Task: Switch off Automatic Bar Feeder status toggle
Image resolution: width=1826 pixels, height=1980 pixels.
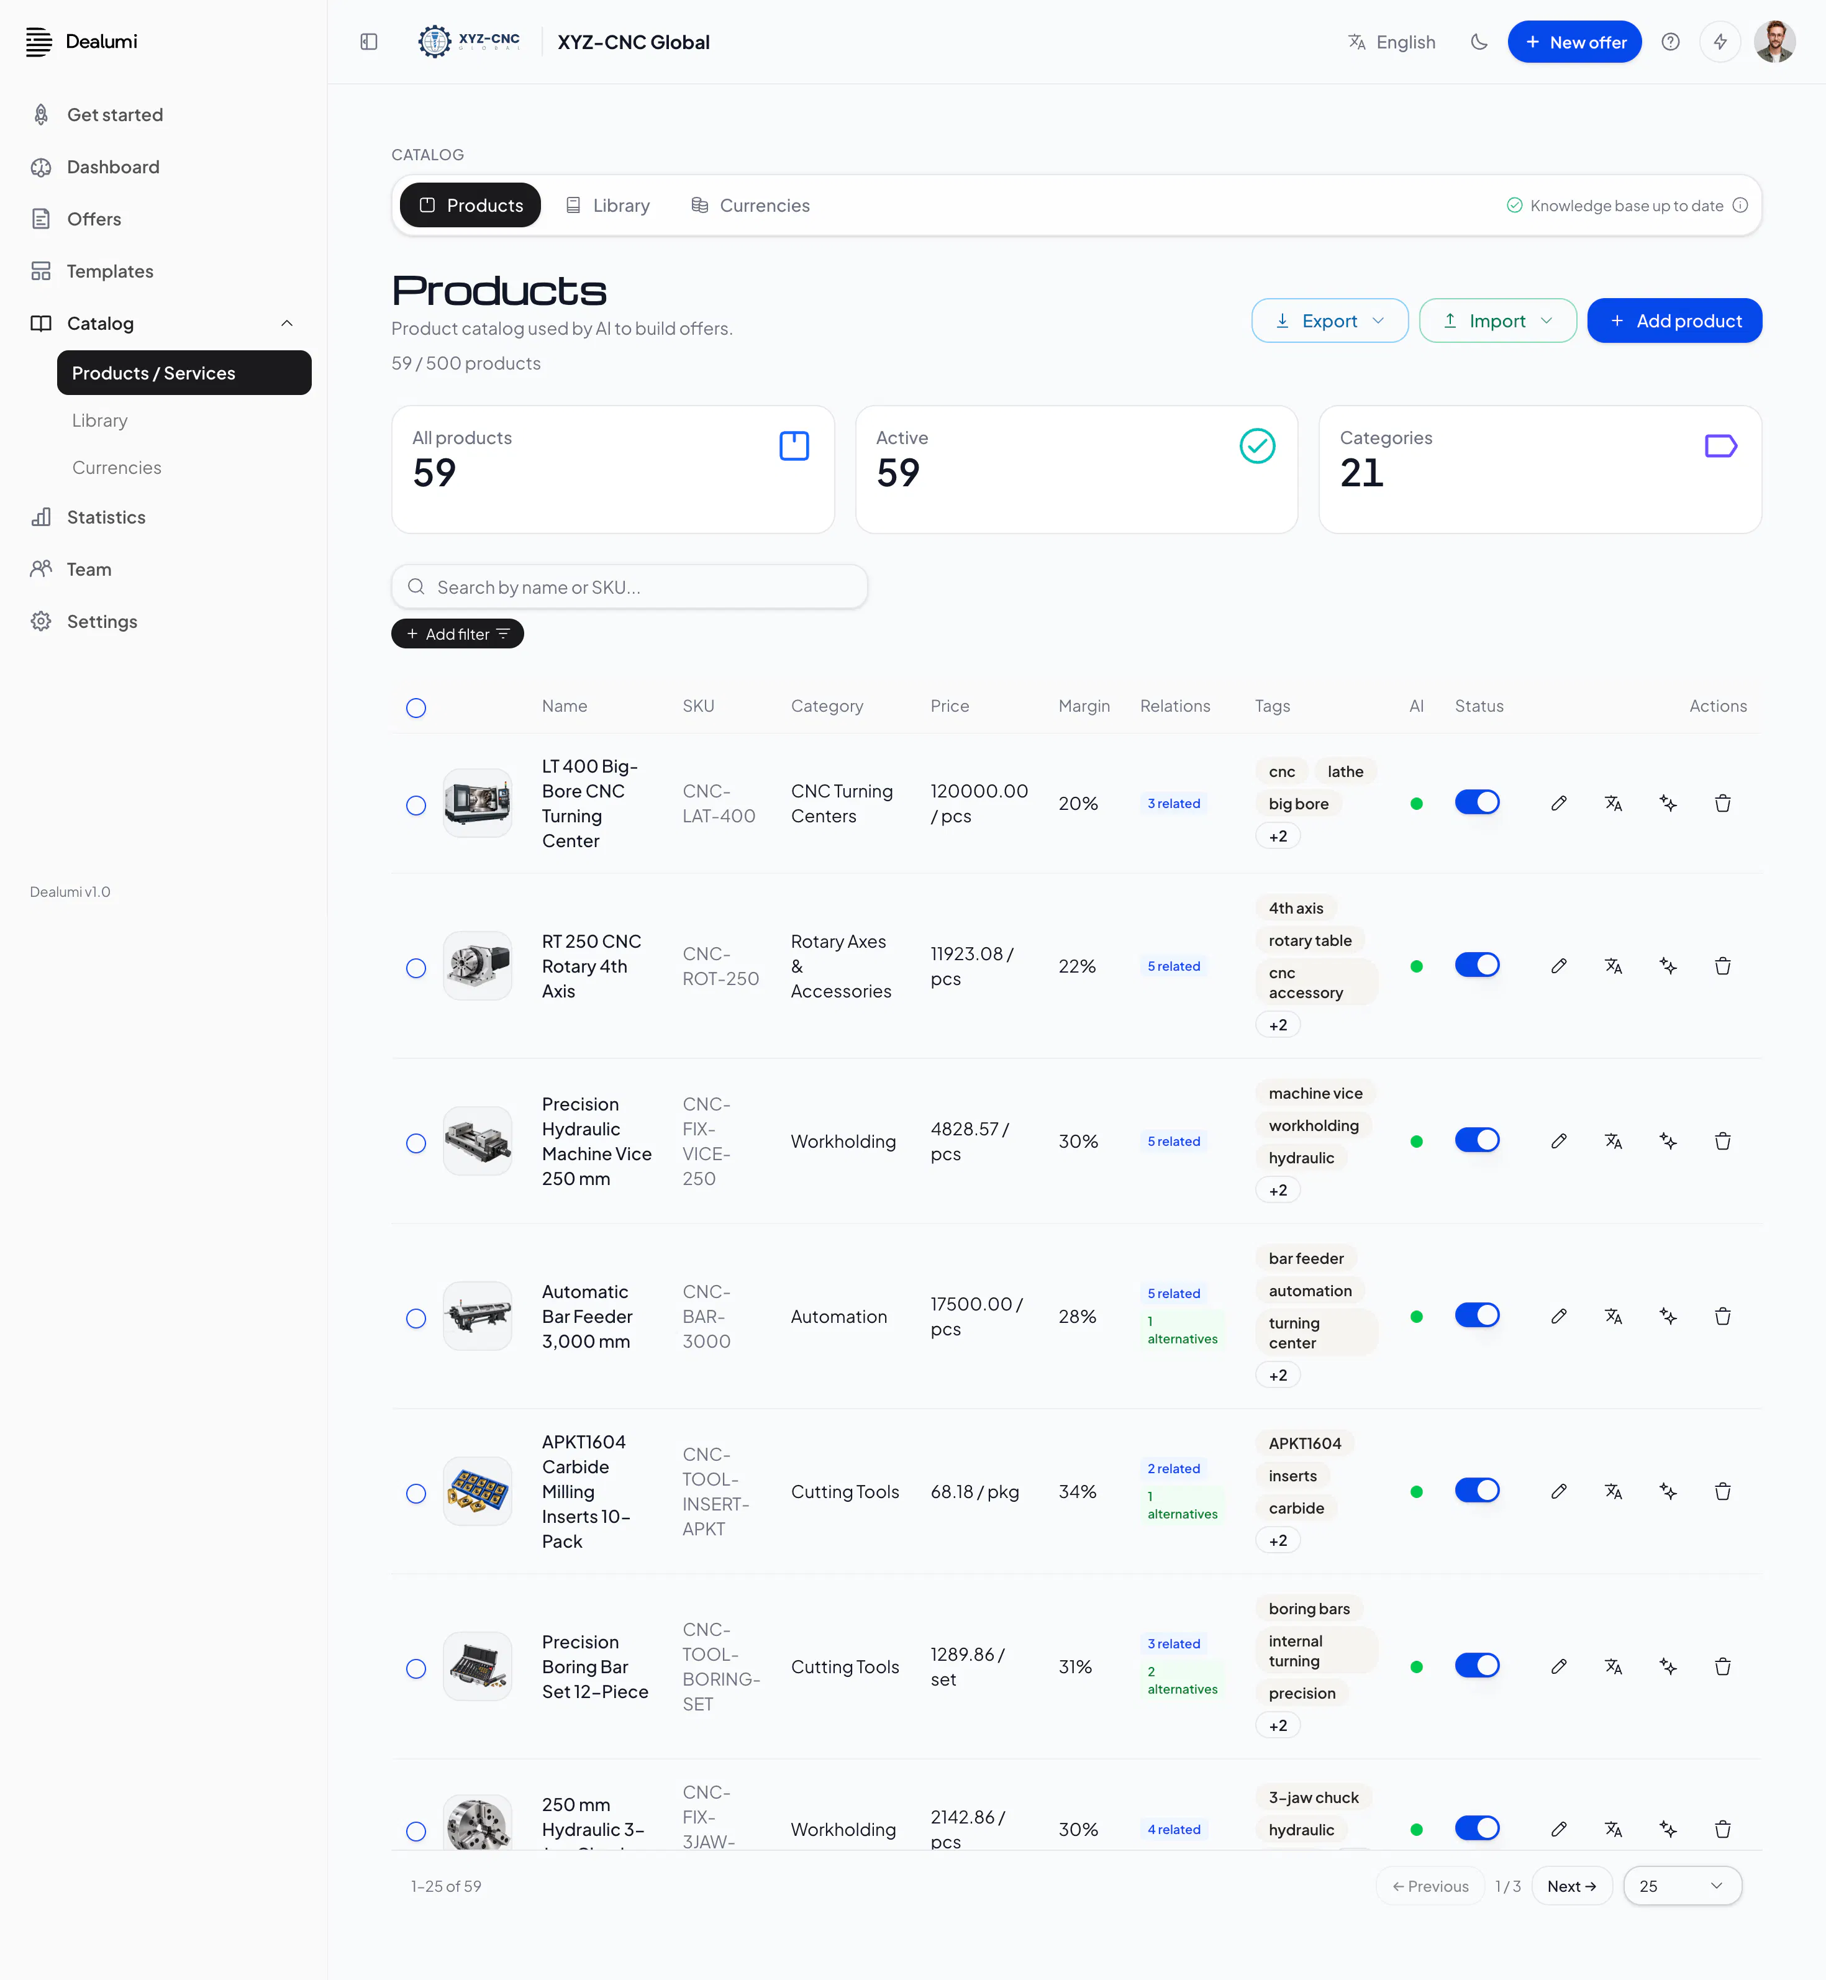Action: 1476,1315
